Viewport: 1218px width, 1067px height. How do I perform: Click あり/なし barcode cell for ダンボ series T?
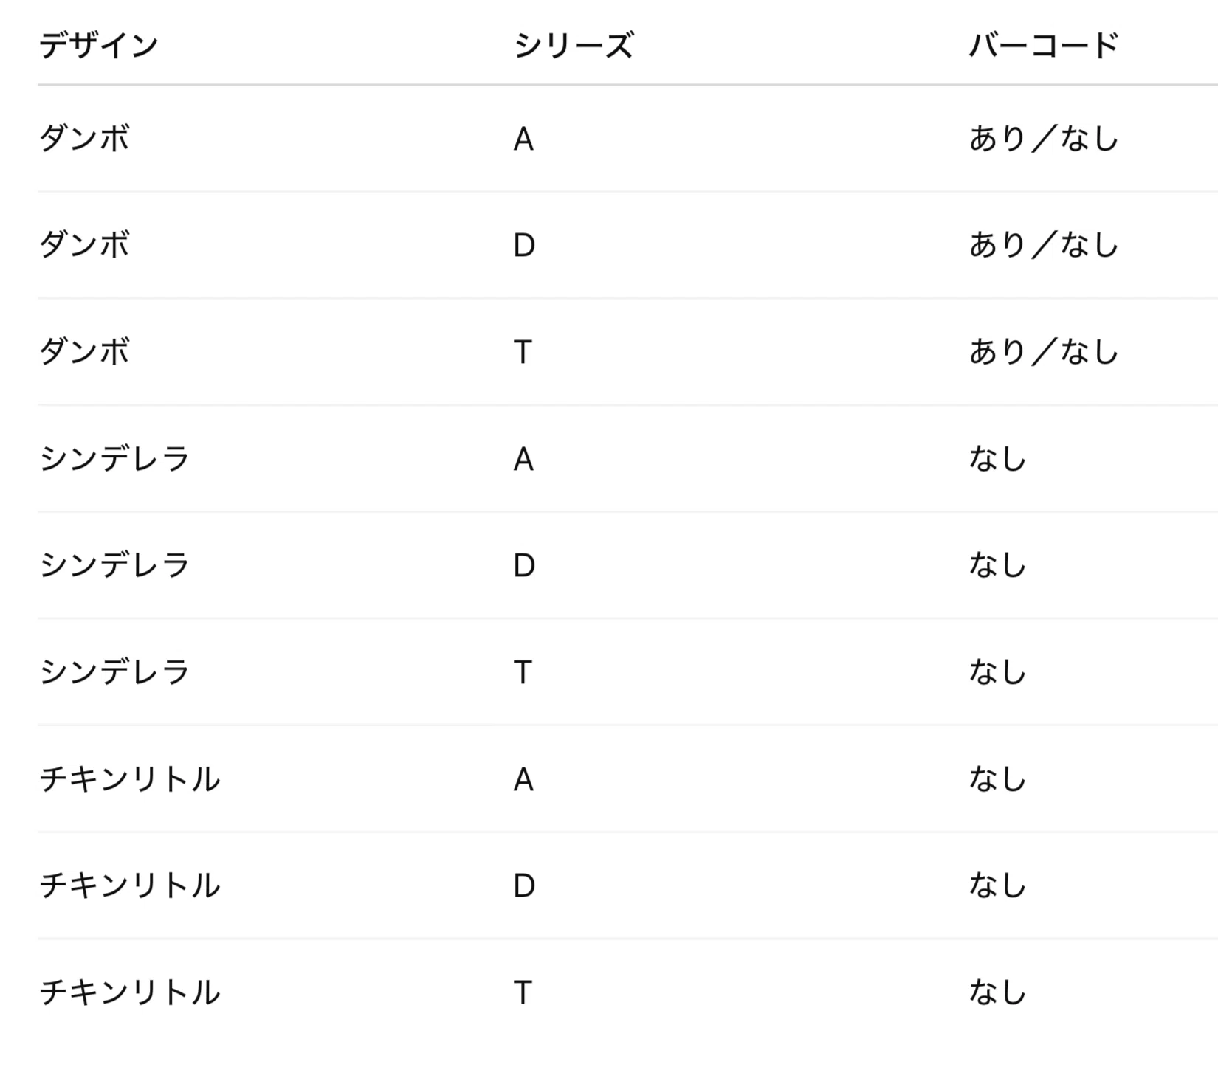pyautogui.click(x=1044, y=352)
